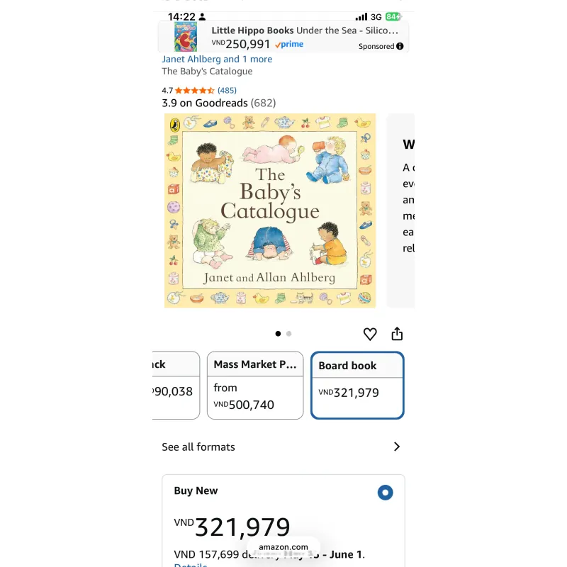Screen dimensions: 567x567
Task: Open the Janet Ahlberg and 1 more link
Action: [x=216, y=59]
